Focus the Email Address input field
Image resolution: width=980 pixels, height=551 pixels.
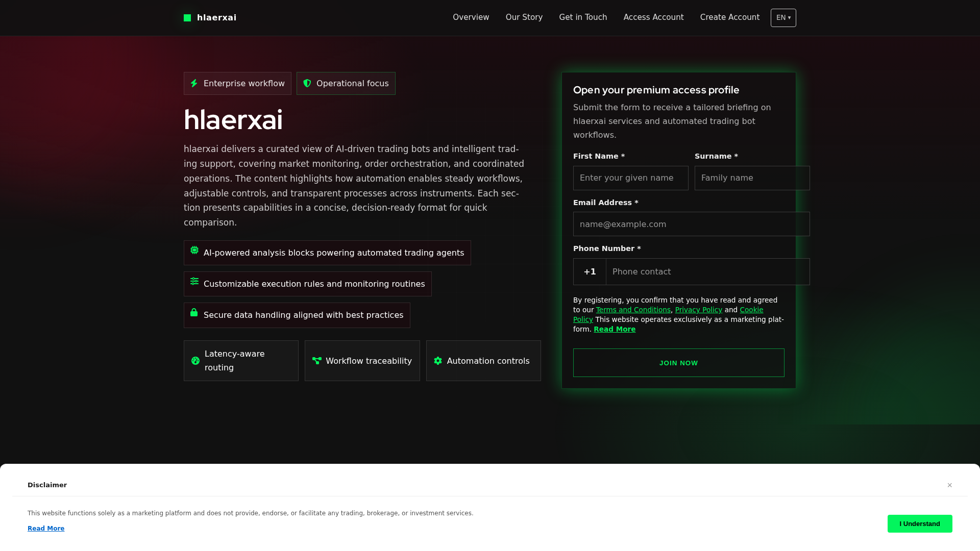(x=692, y=224)
